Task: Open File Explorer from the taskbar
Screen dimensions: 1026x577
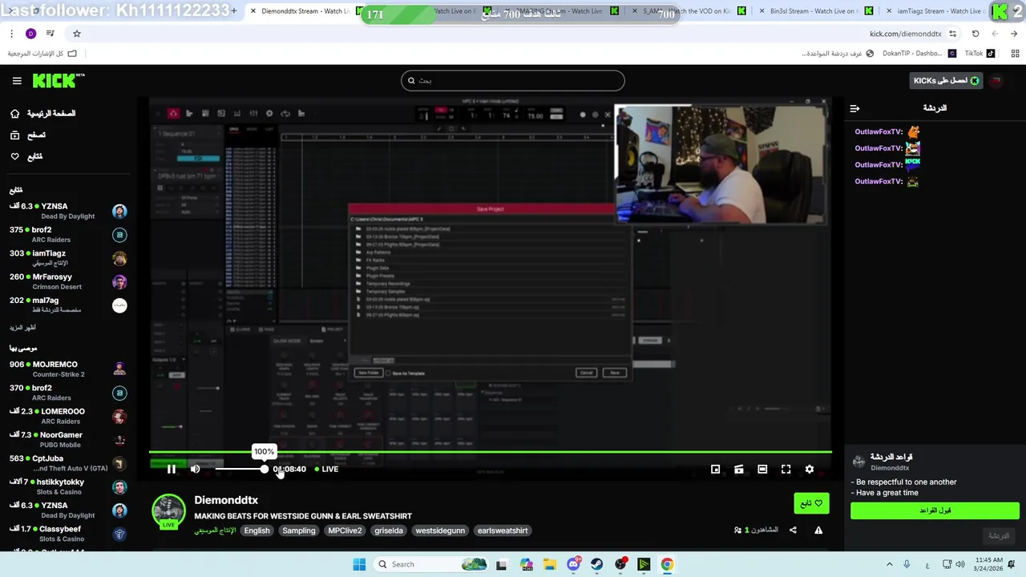Action: point(550,564)
